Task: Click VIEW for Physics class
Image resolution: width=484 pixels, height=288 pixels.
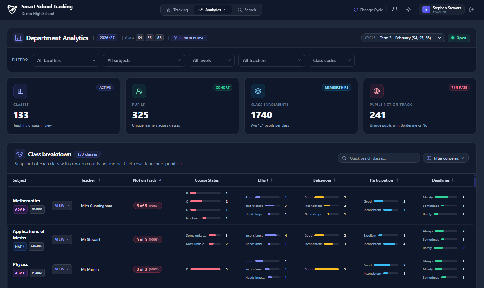Action: (x=62, y=269)
